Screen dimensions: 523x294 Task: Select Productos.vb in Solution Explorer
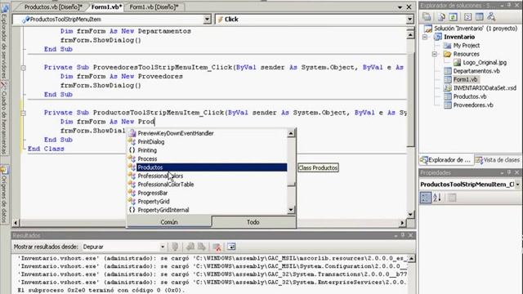470,96
